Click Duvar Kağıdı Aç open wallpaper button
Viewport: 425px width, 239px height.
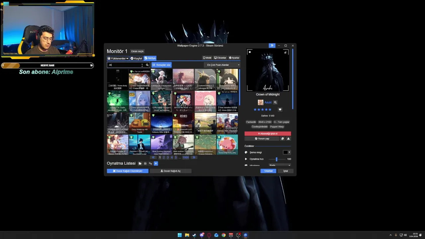171,171
